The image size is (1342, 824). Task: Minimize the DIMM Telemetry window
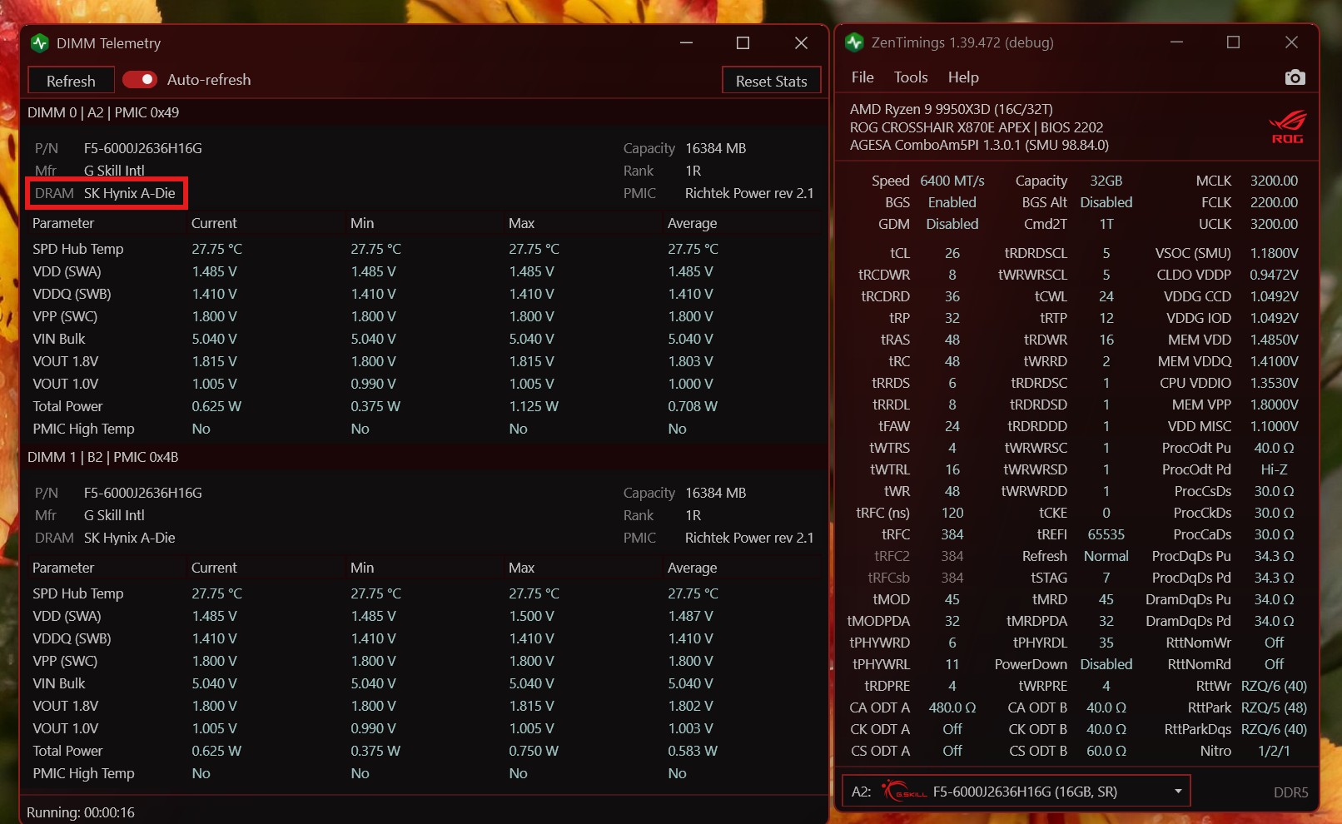[x=686, y=43]
